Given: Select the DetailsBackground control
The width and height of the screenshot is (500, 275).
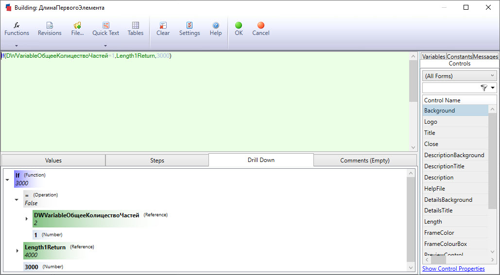Looking at the screenshot, I should point(455,199).
